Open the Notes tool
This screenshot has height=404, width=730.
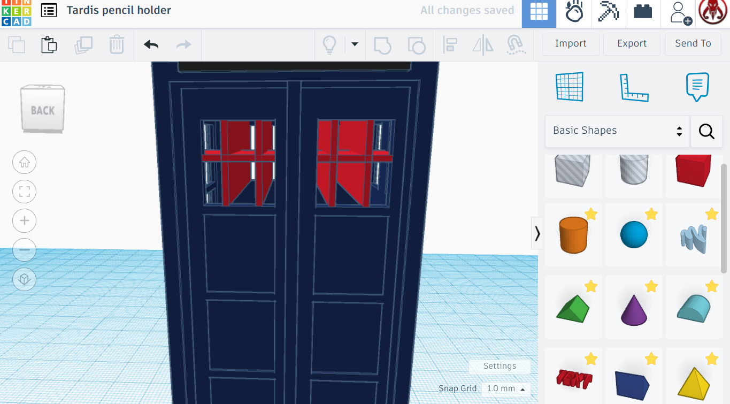pos(697,87)
